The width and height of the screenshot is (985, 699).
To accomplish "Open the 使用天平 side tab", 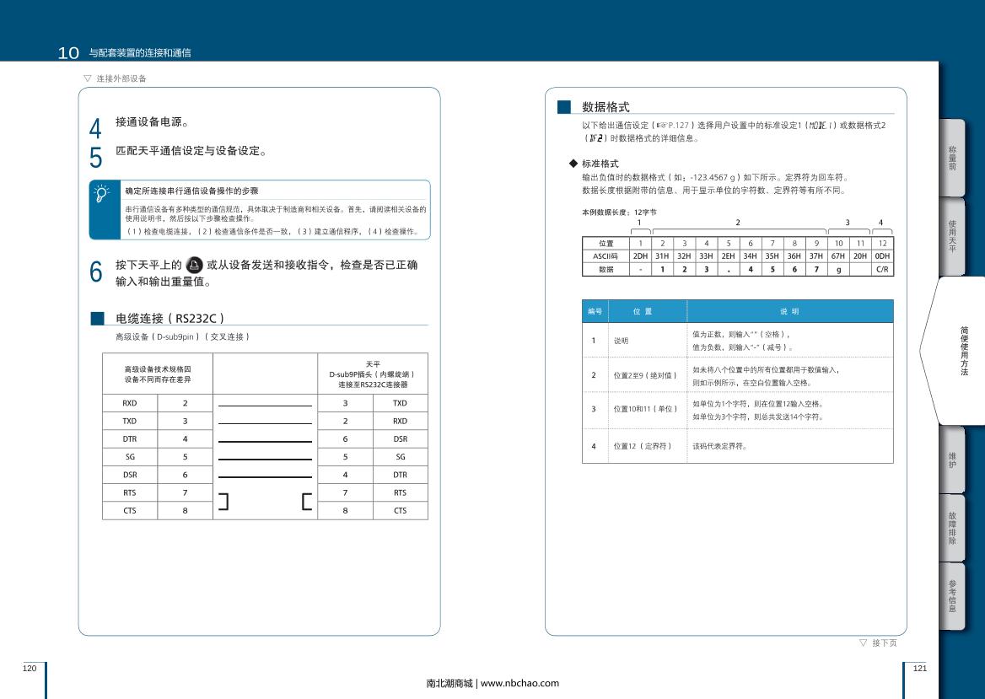I will (x=952, y=235).
